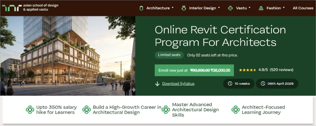
Task: Click the Master Advanced Architectural Design Skills text
Action: pyautogui.click(x=195, y=110)
